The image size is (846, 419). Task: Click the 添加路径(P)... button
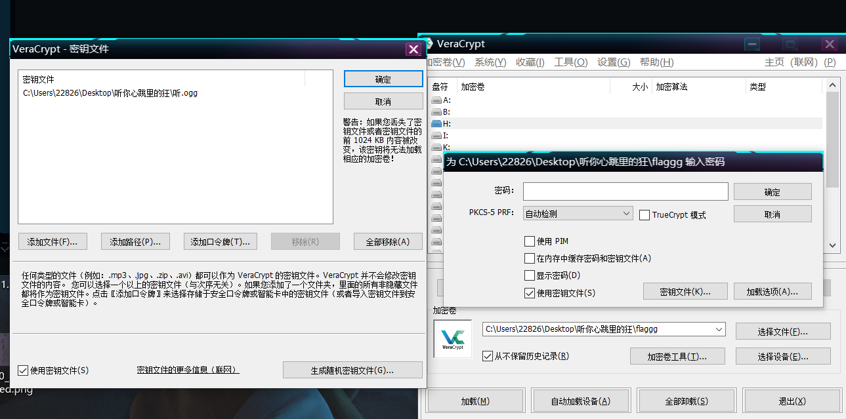pos(135,241)
